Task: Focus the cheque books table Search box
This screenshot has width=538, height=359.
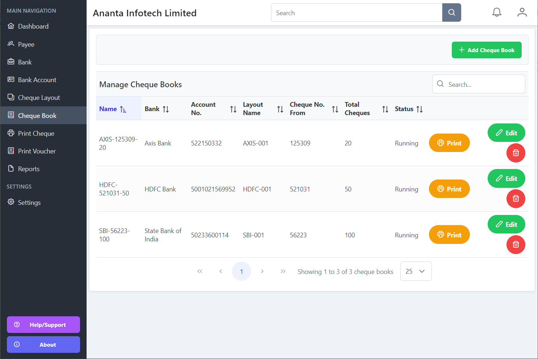Action: pos(479,84)
